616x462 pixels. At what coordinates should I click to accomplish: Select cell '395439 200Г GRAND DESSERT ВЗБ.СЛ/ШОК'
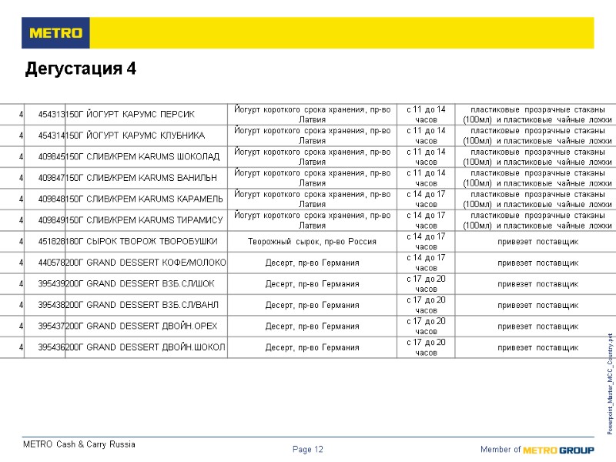pos(126,284)
